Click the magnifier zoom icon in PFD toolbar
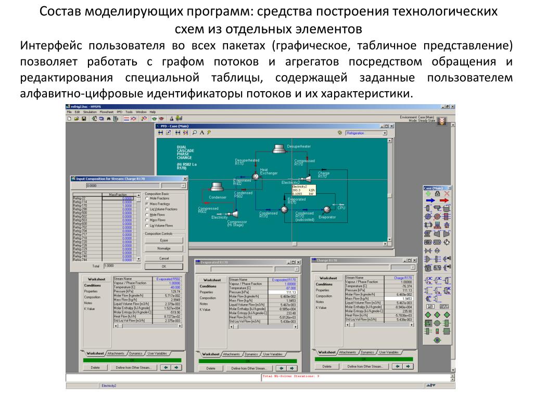This screenshot has height=400, width=533. click(195, 133)
